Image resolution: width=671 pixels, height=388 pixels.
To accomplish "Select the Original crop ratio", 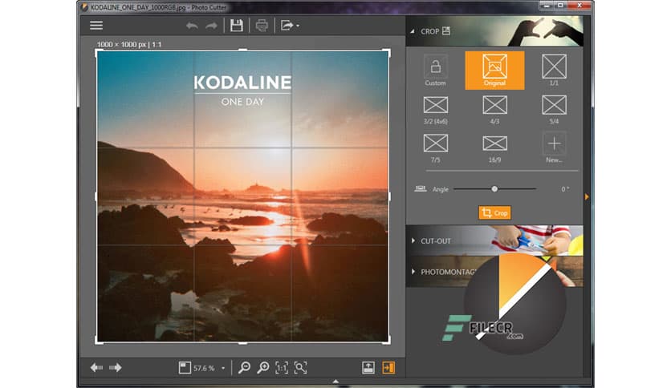I will click(494, 71).
